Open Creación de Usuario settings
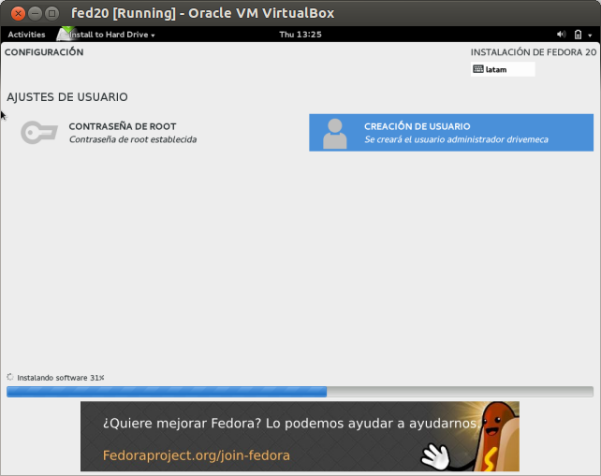601x476 pixels. tap(451, 133)
